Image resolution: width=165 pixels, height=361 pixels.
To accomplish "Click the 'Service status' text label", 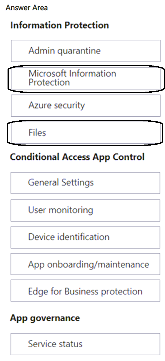I will tap(55, 344).
